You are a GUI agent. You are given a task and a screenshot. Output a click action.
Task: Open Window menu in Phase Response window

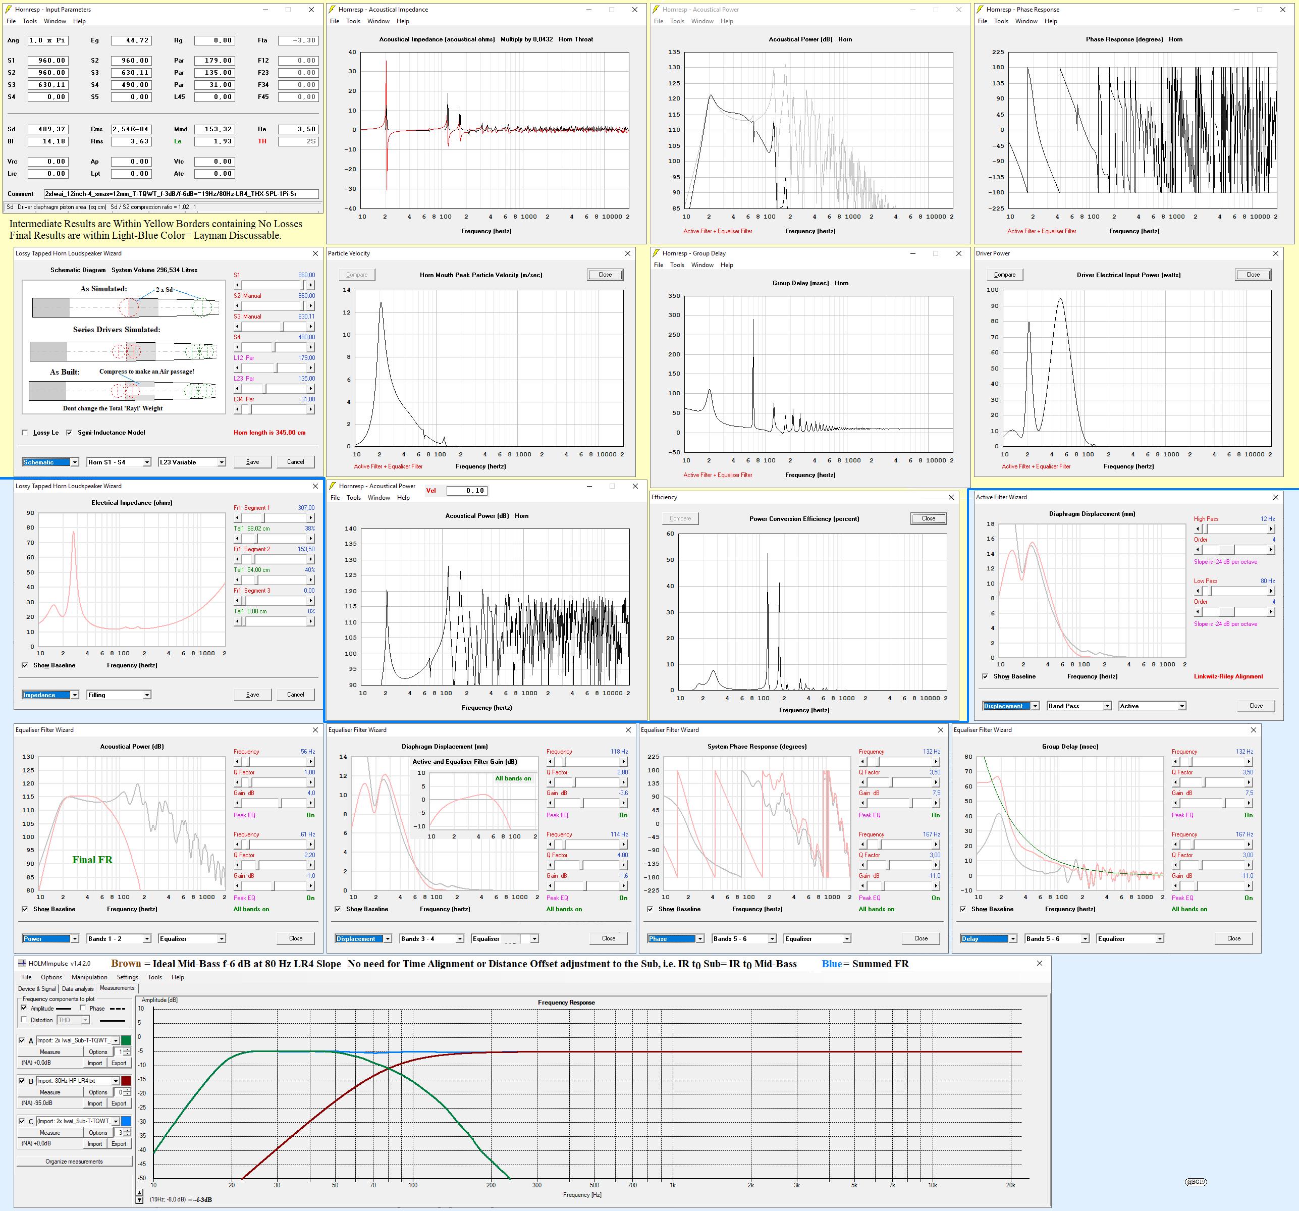tap(1026, 21)
